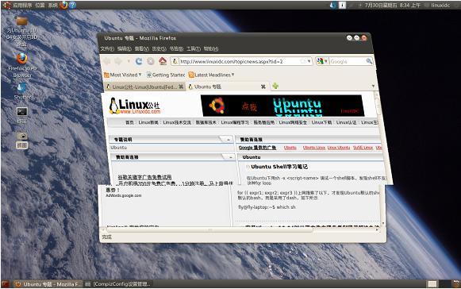Select the Firefox Web Browser desktop icon
This screenshot has width=461, height=289.
click(x=22, y=59)
